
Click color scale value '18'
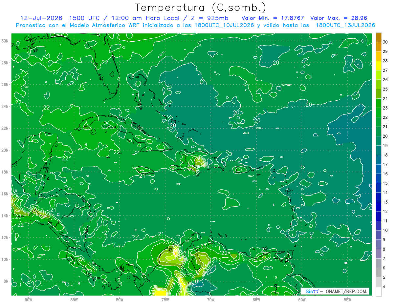coord(385,155)
